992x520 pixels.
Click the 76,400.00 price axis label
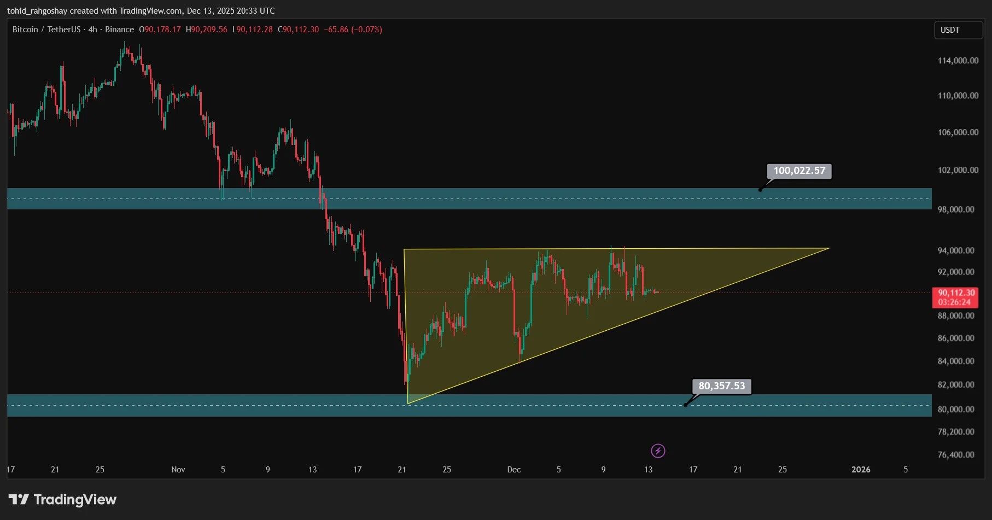pos(955,454)
